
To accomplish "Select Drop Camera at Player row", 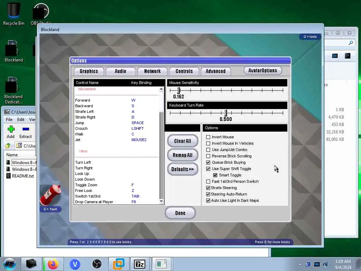I will tap(116, 202).
